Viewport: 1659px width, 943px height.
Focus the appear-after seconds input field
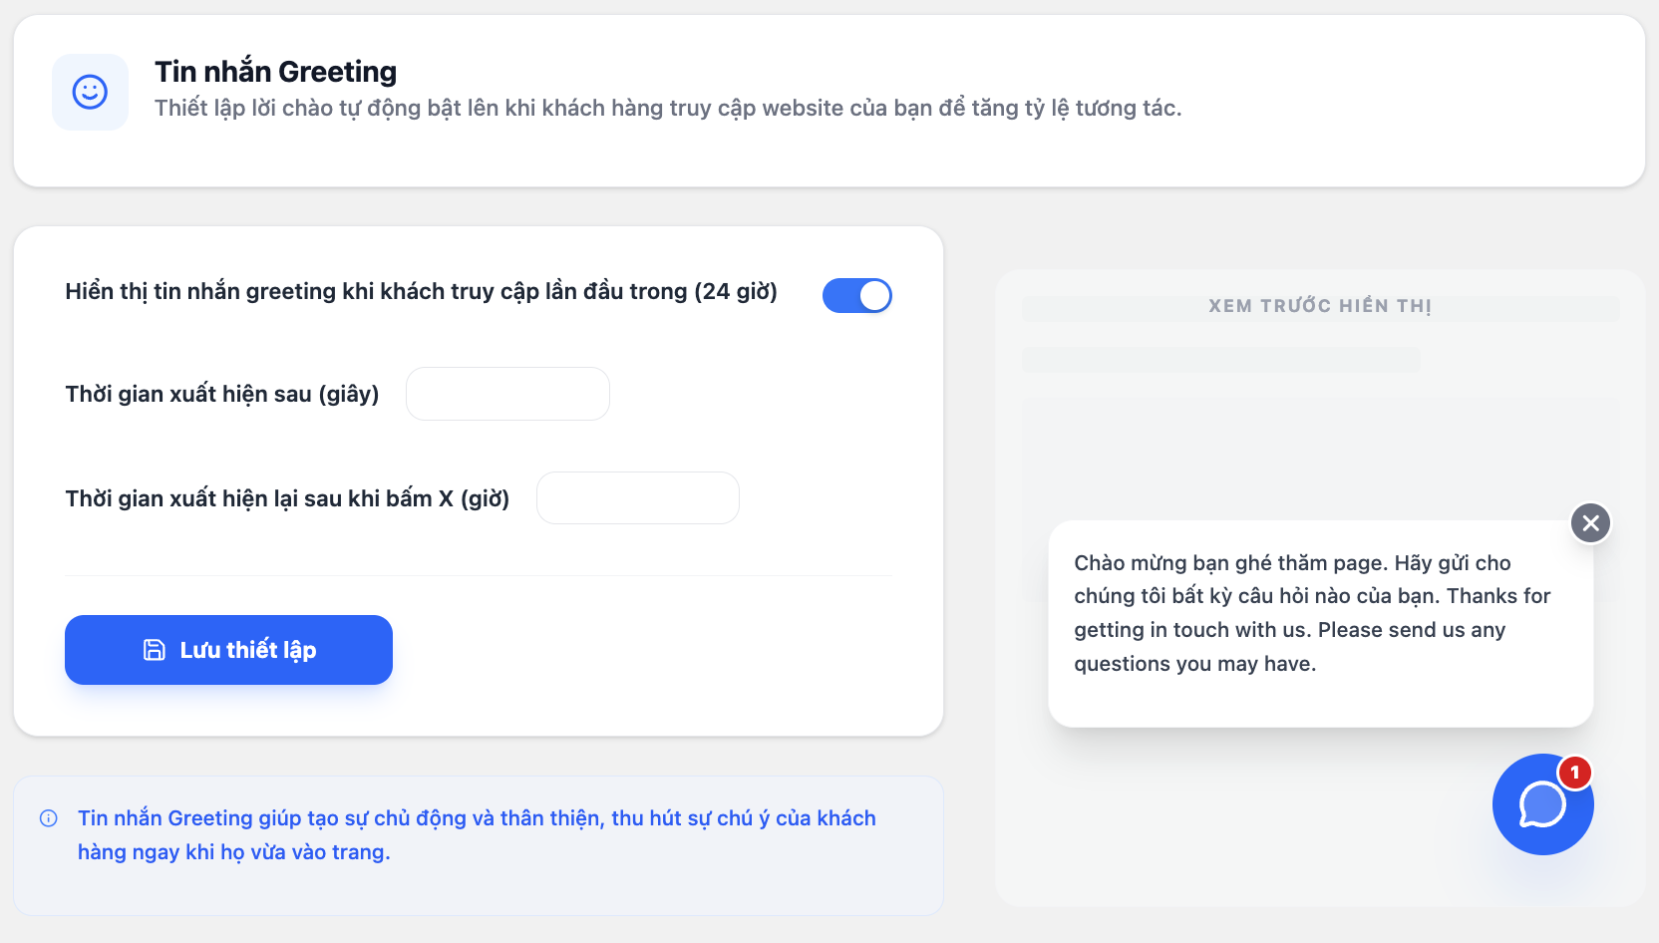pyautogui.click(x=507, y=394)
